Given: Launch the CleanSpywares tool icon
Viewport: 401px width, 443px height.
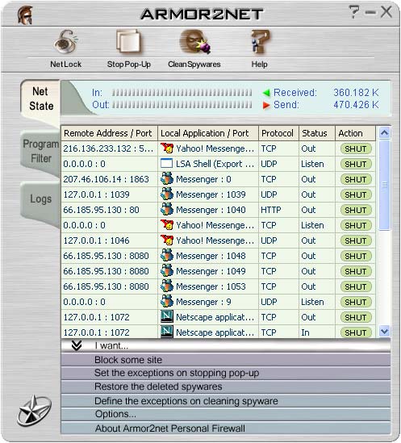Looking at the screenshot, I should pyautogui.click(x=194, y=43).
